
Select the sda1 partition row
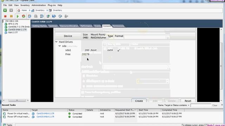tap(125, 50)
